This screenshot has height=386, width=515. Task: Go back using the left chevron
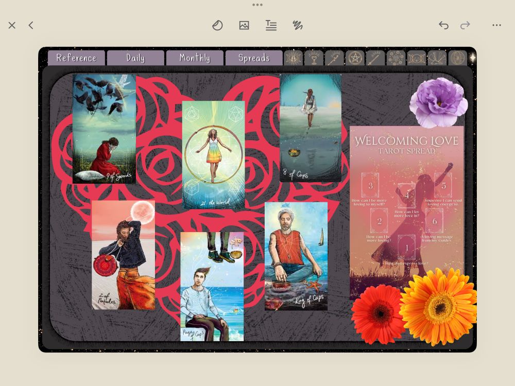31,25
